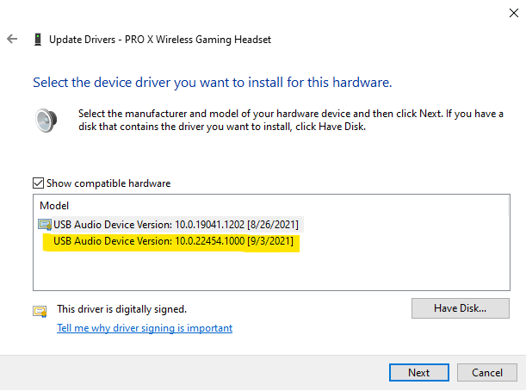Cancel the driver update wizard

(x=487, y=373)
